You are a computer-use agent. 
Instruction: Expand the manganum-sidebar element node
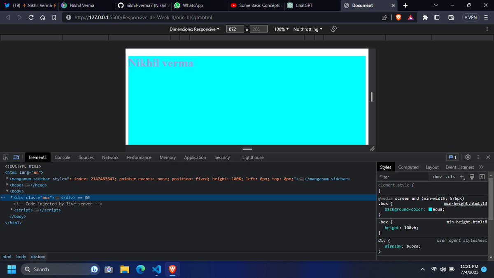(7, 179)
